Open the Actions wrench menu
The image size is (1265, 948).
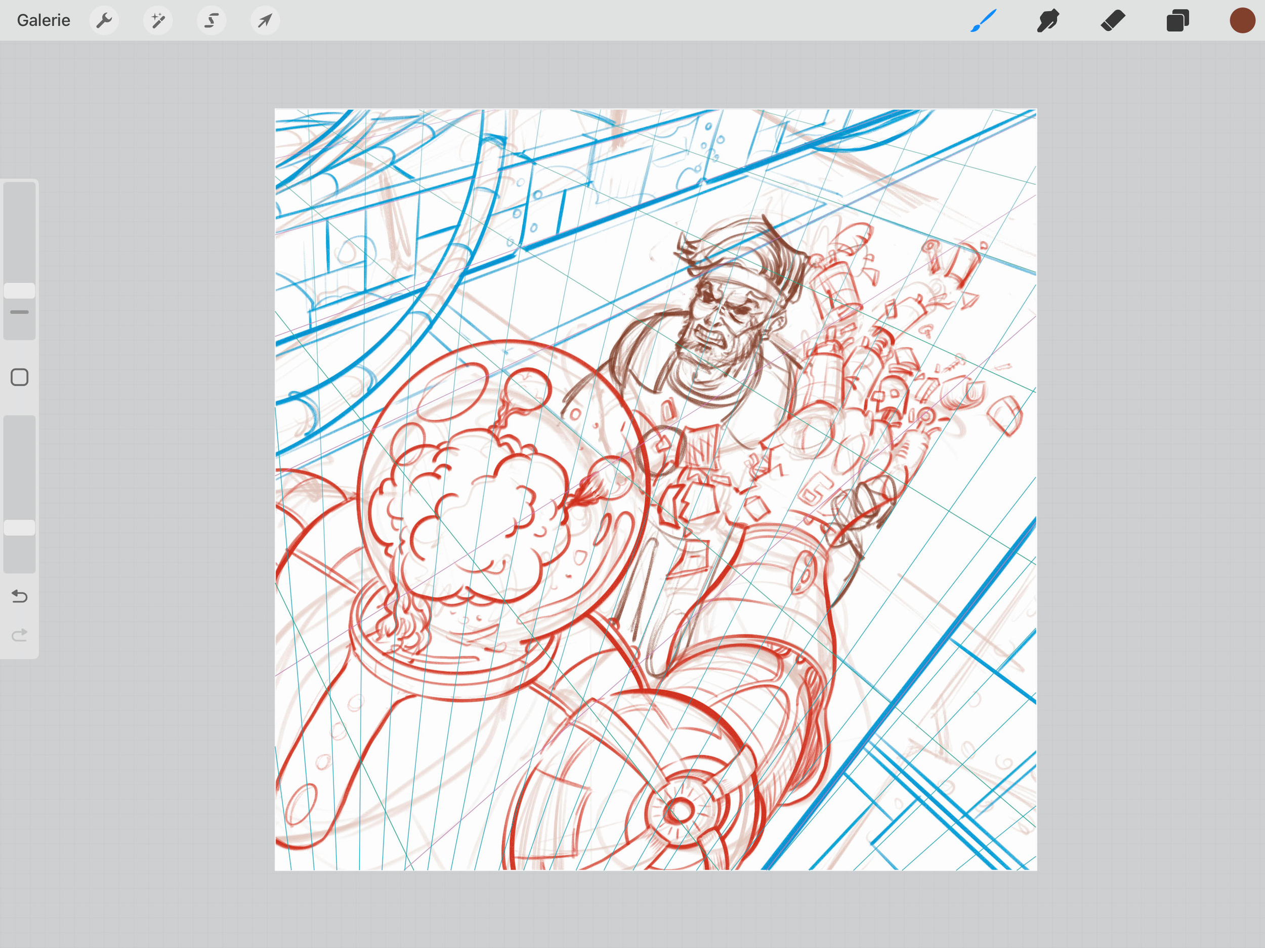[x=104, y=21]
